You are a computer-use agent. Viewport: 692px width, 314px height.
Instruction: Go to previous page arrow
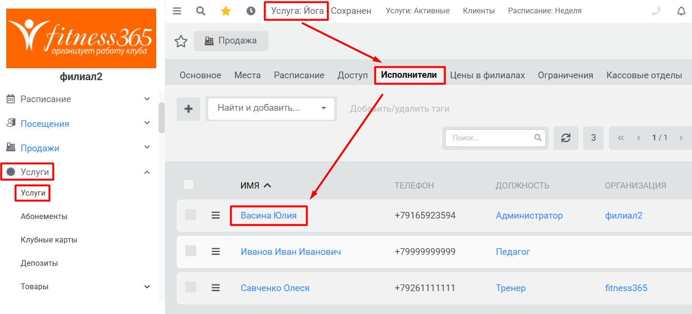639,138
